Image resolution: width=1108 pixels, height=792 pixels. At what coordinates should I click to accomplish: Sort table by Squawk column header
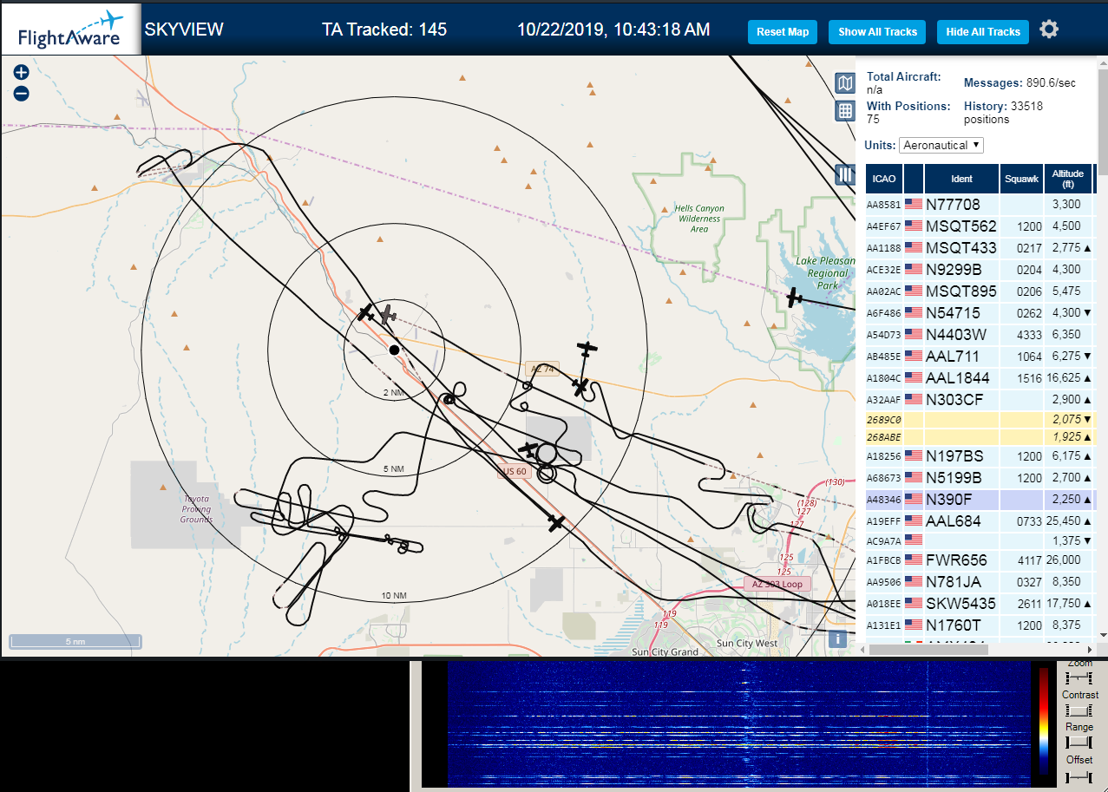pos(1021,179)
